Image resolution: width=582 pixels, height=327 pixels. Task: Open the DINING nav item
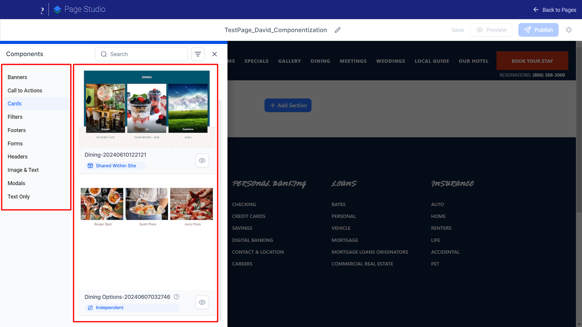click(x=320, y=61)
